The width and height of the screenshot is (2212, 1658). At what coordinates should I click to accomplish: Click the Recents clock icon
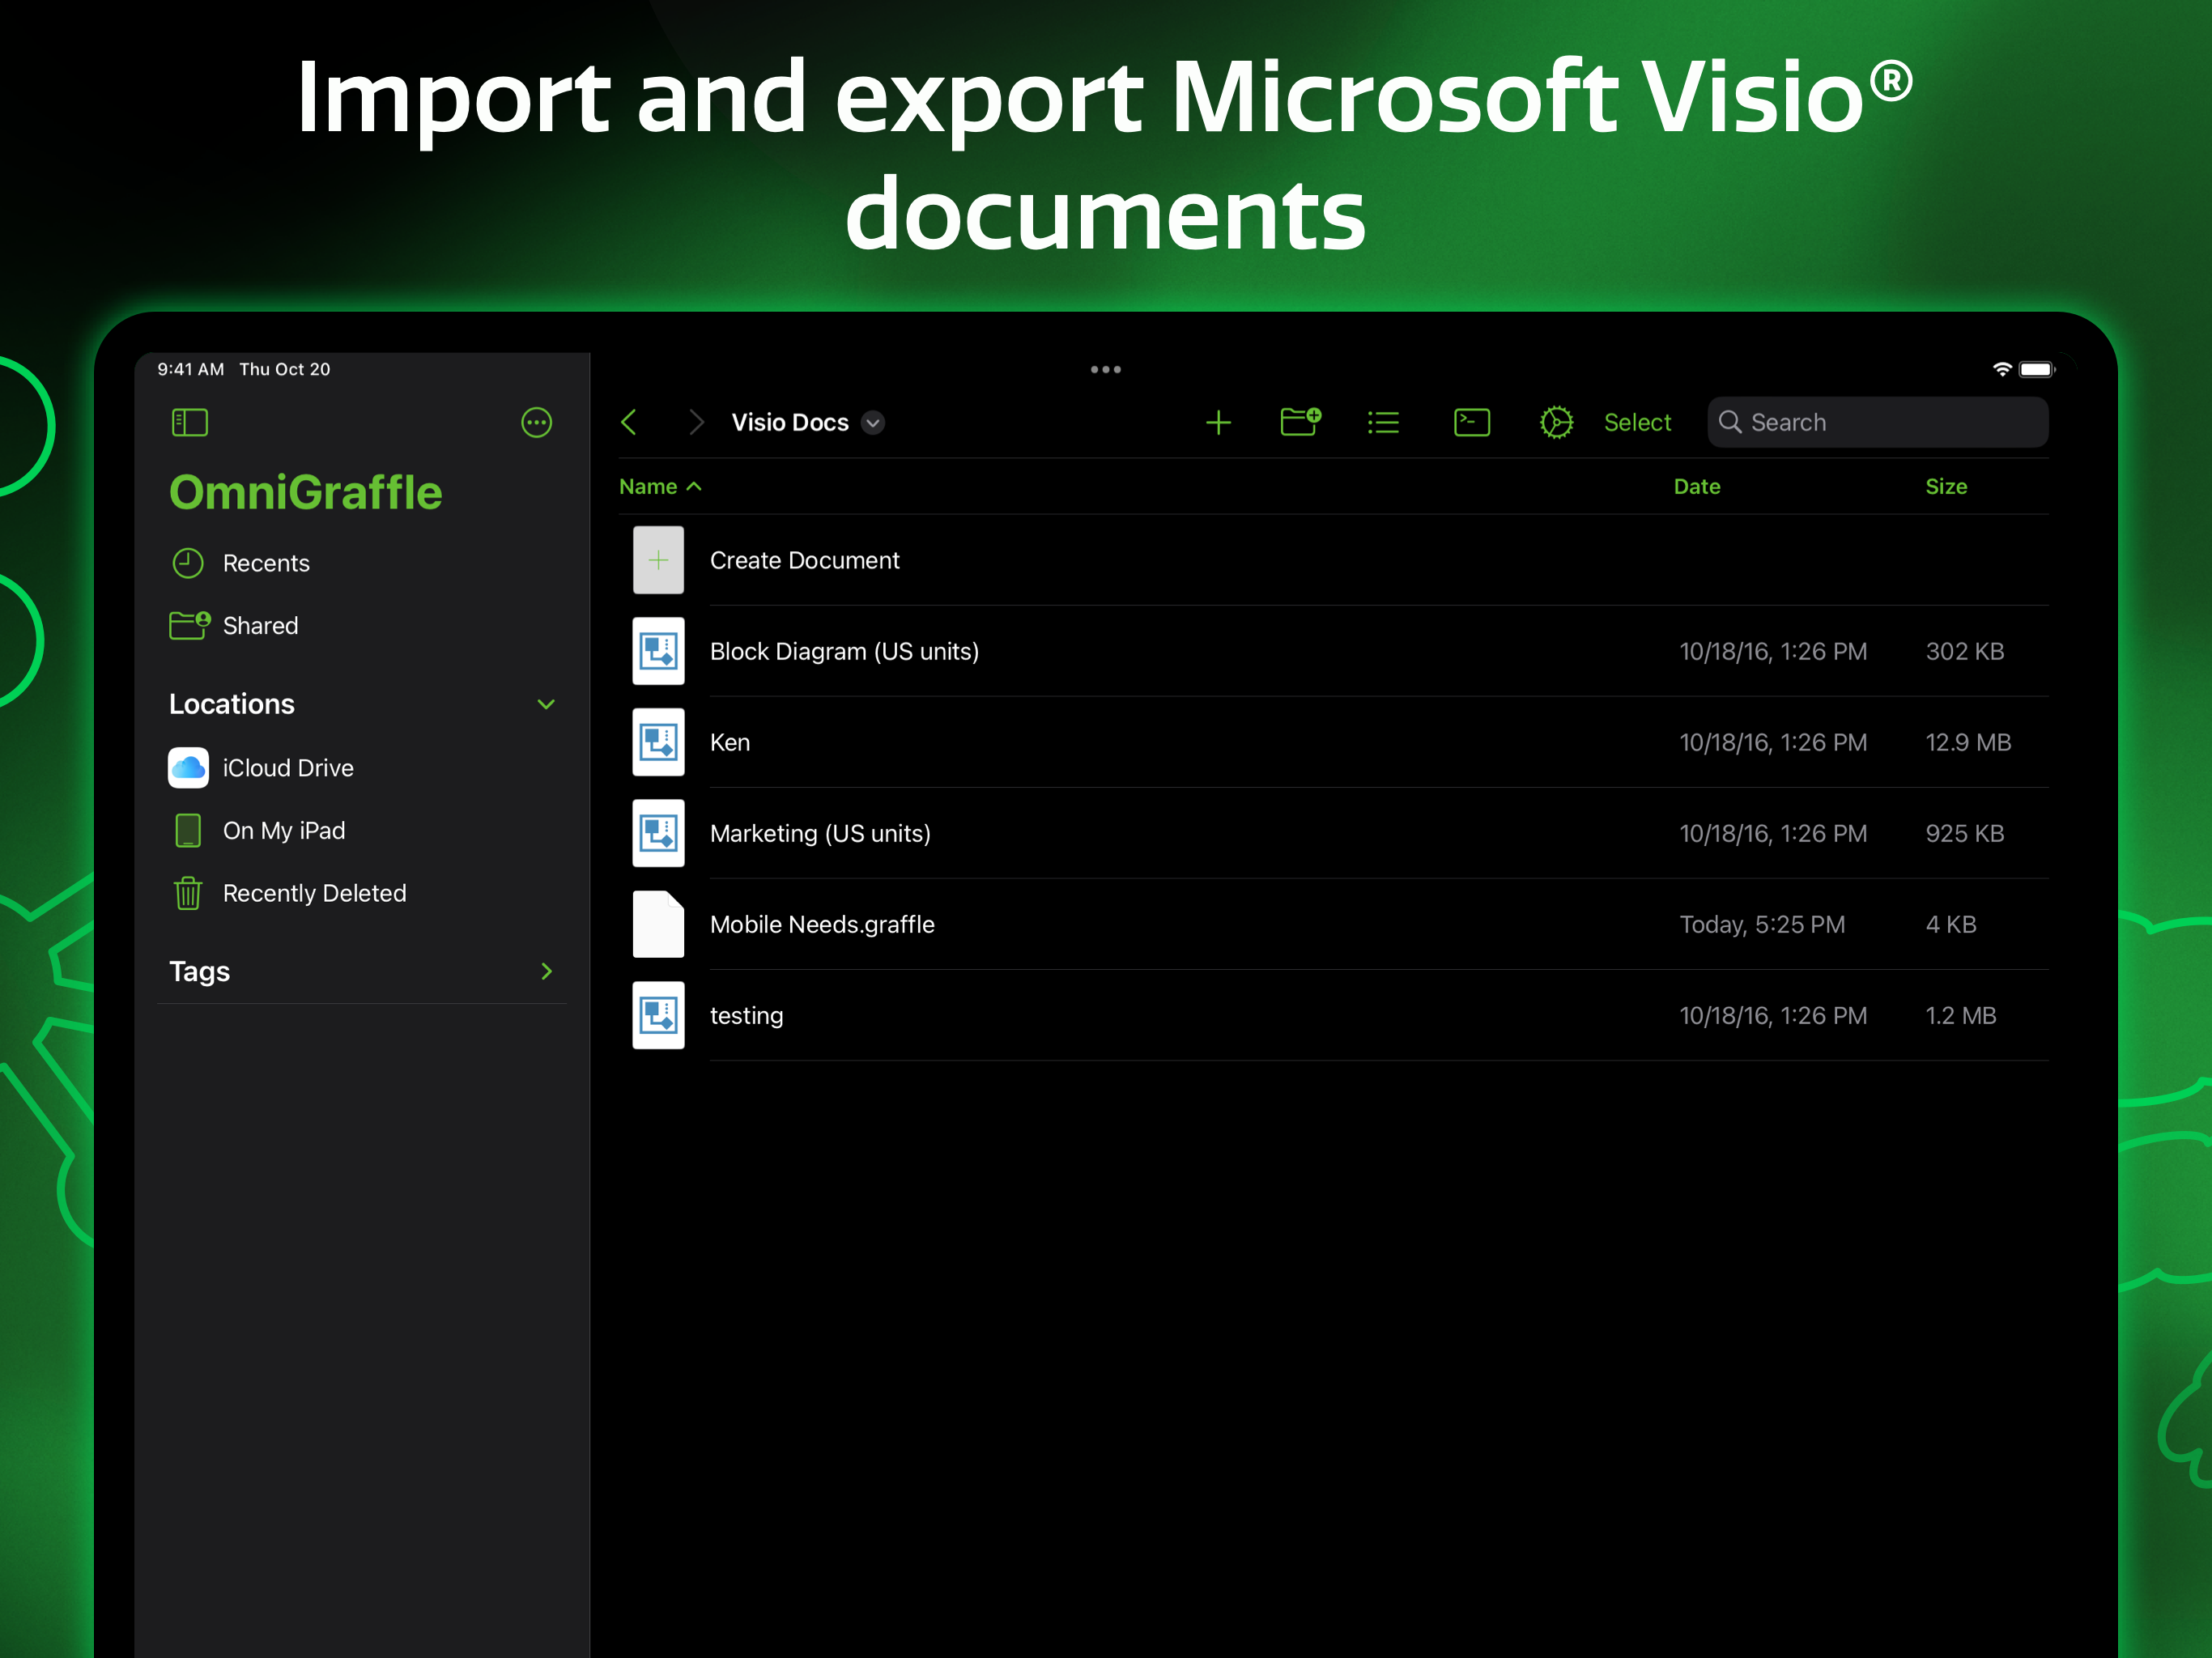click(188, 563)
